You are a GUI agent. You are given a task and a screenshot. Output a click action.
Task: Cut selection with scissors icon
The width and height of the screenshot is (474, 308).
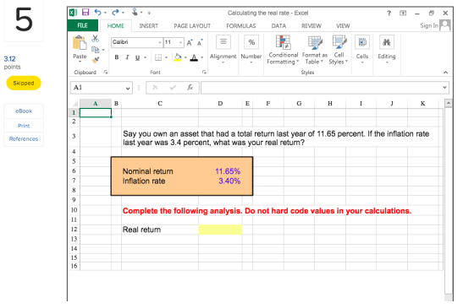pos(95,39)
